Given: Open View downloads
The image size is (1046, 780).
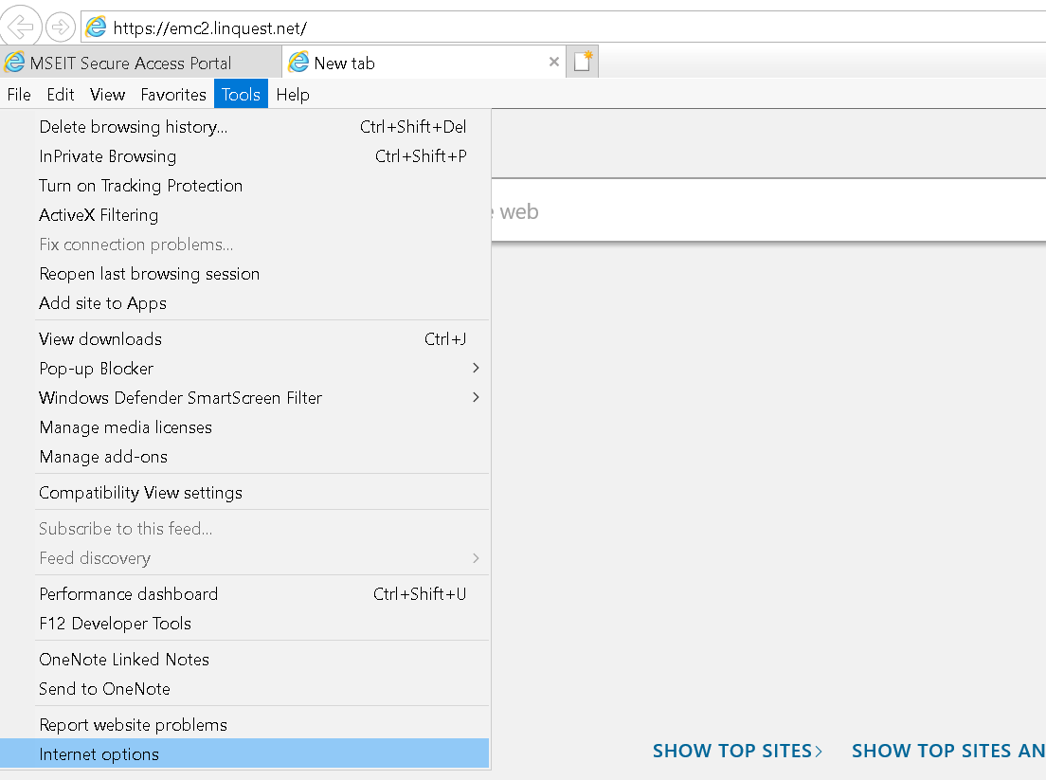Looking at the screenshot, I should coord(244,339).
